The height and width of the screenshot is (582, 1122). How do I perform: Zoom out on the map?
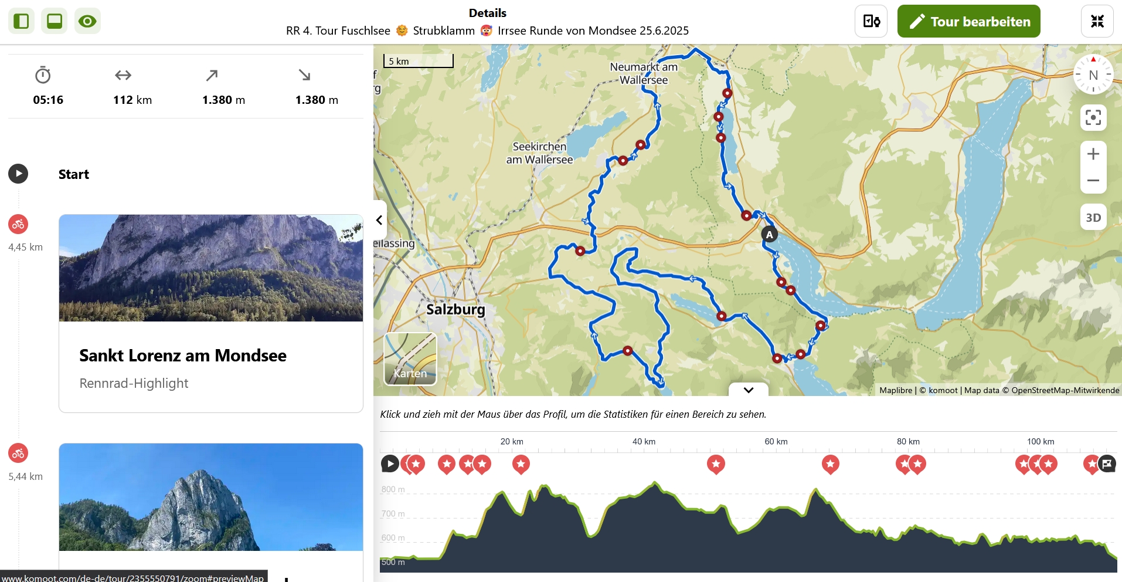[x=1093, y=181]
